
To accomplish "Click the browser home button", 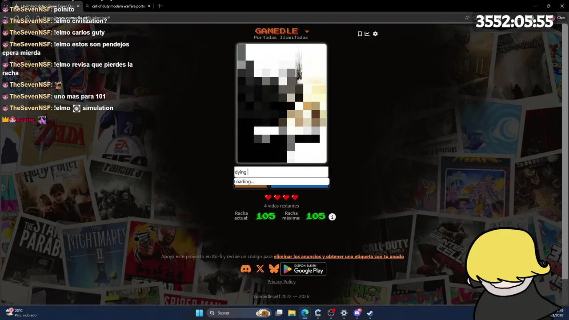I will (x=28, y=18).
